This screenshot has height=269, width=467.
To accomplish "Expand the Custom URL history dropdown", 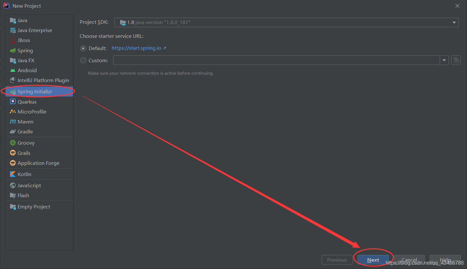I will pyautogui.click(x=444, y=60).
